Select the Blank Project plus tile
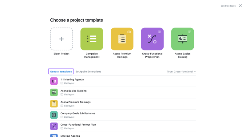 click(61, 39)
